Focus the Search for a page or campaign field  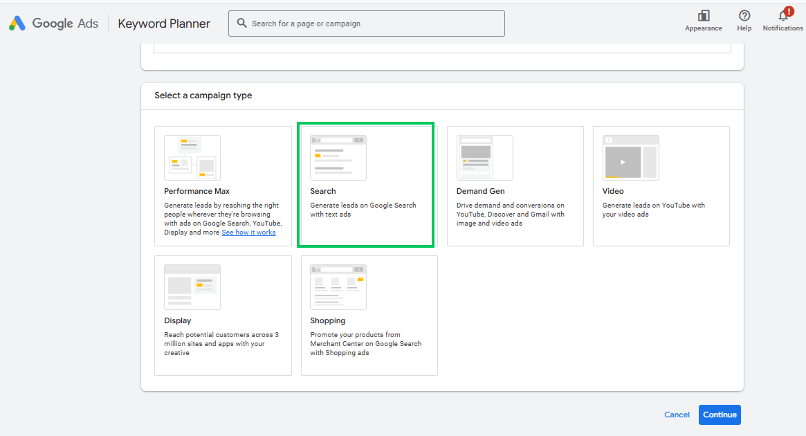pos(367,24)
